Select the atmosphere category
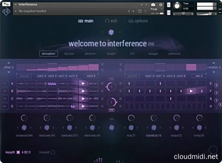 48,54
